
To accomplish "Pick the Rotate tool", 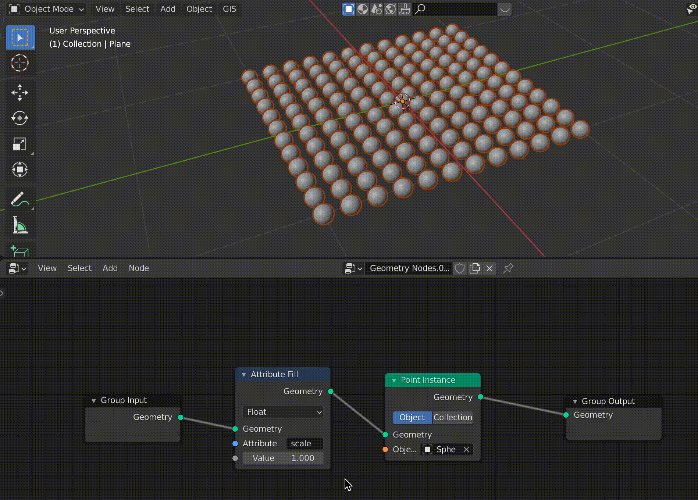I will coord(20,118).
